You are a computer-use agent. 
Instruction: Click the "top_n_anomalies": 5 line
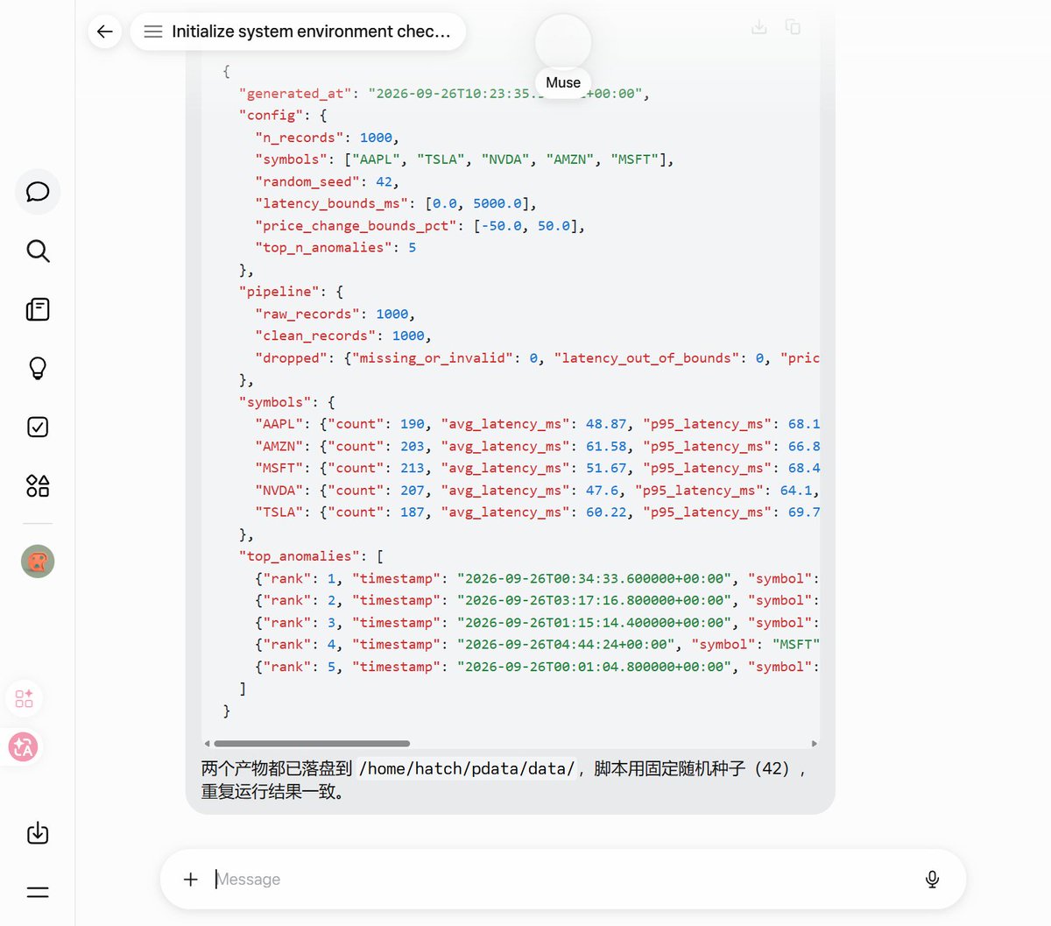(x=335, y=248)
